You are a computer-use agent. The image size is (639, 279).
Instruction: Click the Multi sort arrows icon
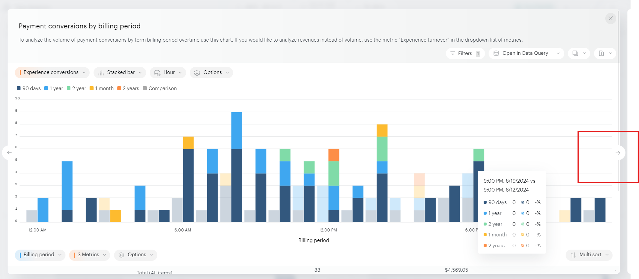click(573, 255)
